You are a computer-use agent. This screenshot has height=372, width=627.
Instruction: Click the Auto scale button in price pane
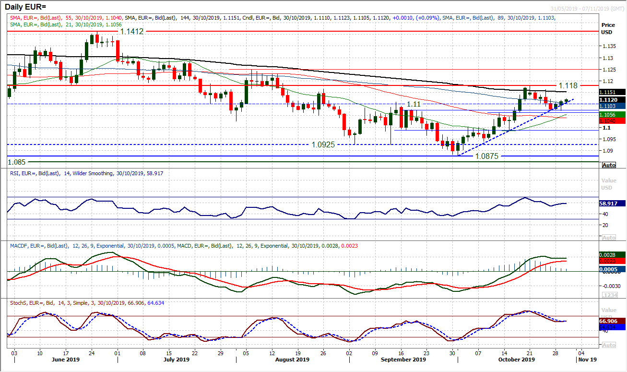click(x=609, y=165)
